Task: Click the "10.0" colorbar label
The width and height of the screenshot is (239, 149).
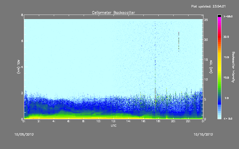Action: (226, 78)
